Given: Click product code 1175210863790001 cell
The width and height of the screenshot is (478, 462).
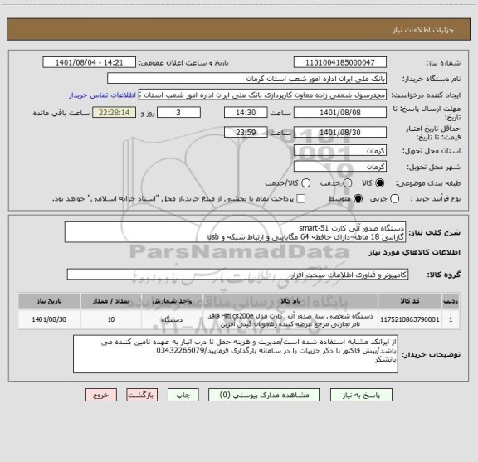Looking at the screenshot, I should tap(410, 319).
